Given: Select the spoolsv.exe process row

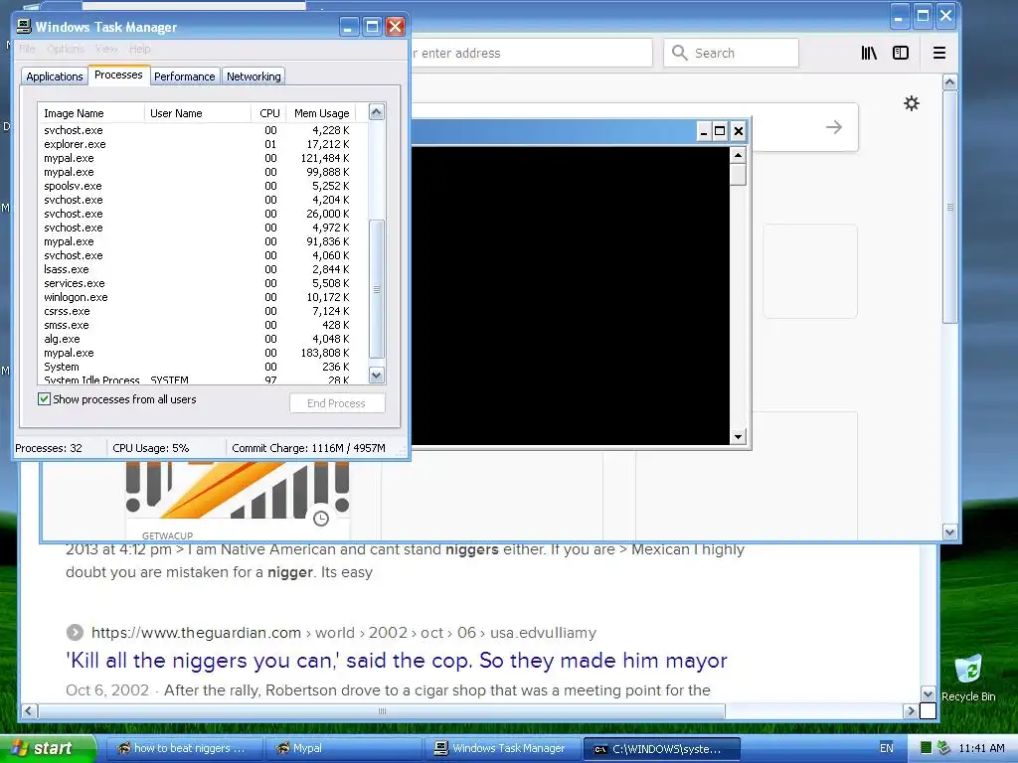Looking at the screenshot, I should [x=203, y=186].
